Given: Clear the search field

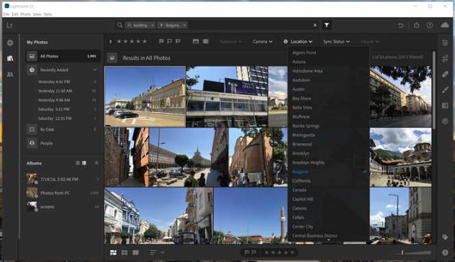Looking at the screenshot, I should pyautogui.click(x=315, y=25).
